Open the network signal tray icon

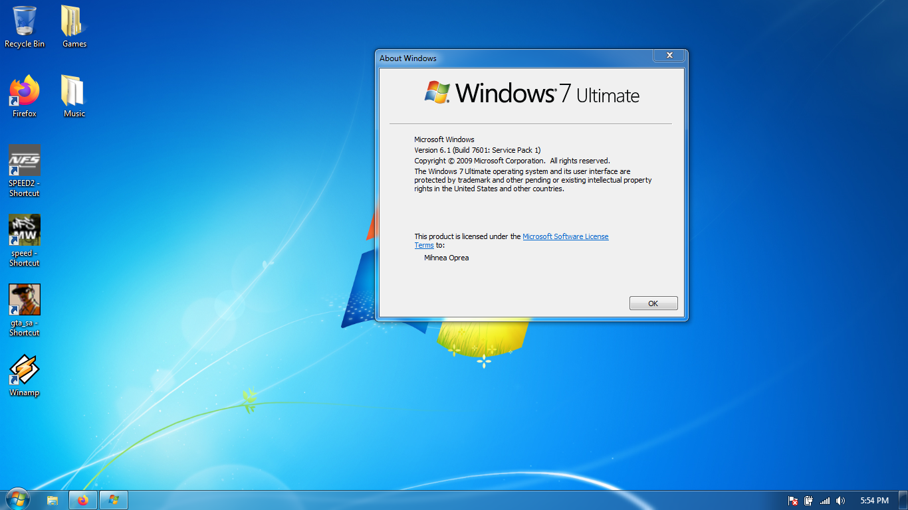pyautogui.click(x=825, y=501)
